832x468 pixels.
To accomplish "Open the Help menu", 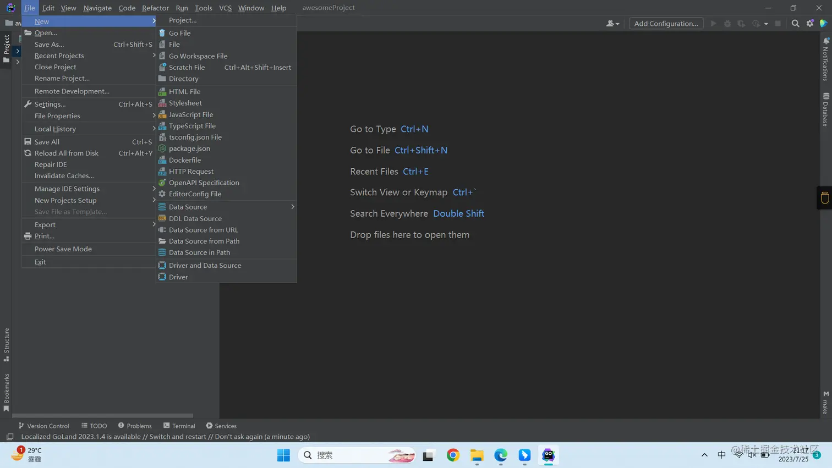I will pyautogui.click(x=278, y=8).
